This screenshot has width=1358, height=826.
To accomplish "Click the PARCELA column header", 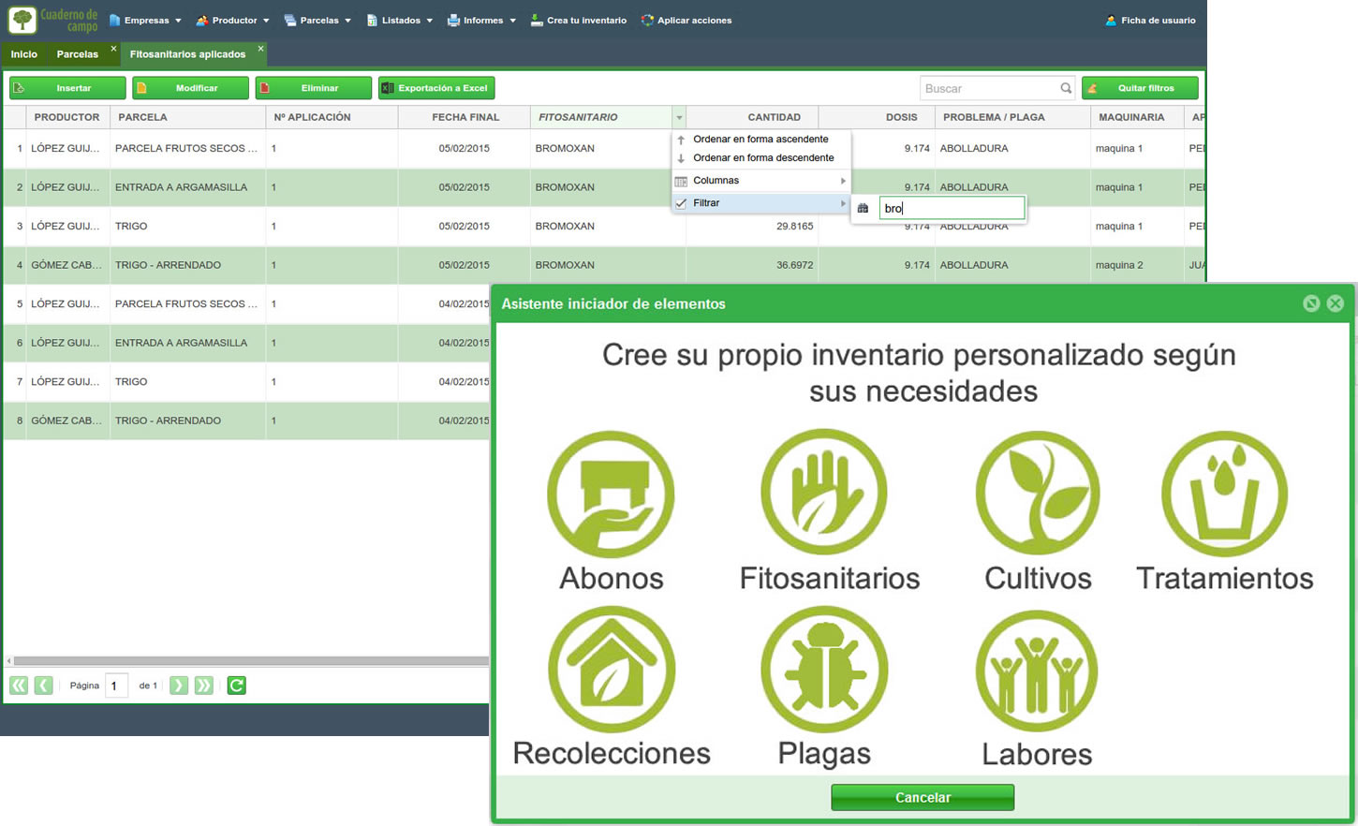I will (x=187, y=117).
